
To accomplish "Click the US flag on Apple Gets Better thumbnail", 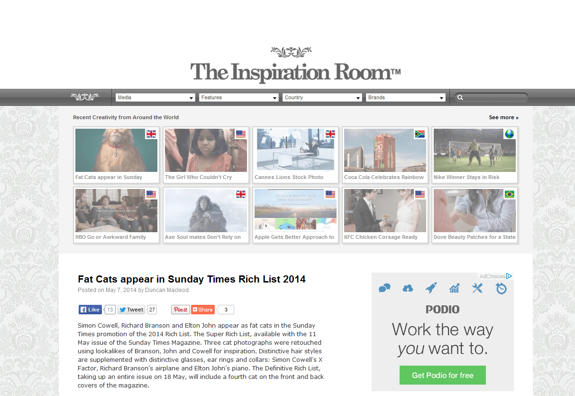I will 330,194.
